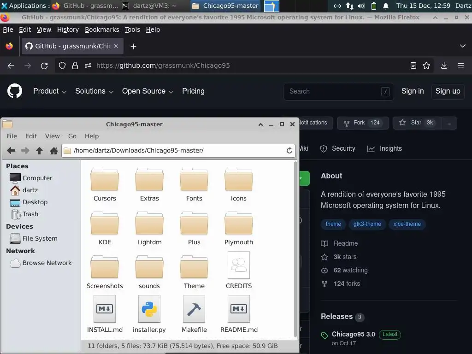Select the Theme folder
This screenshot has width=472, height=354.
194,272
